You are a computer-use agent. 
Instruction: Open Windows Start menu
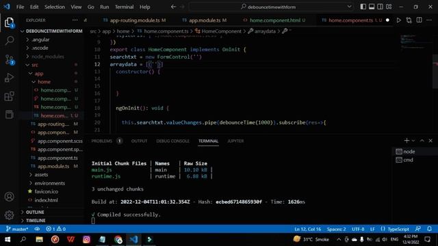(x=8, y=239)
